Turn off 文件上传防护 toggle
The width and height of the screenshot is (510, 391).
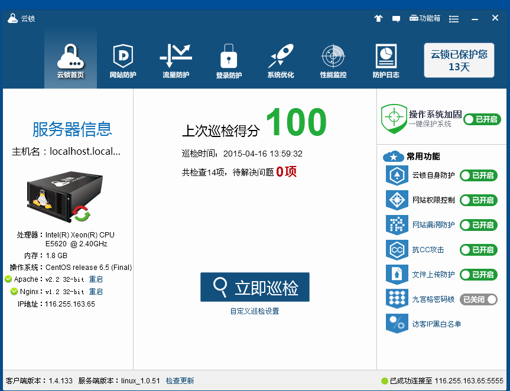tap(478, 275)
